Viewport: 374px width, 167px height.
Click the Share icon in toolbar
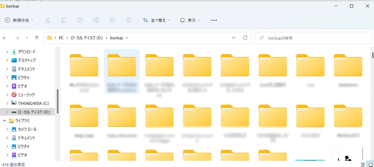[112, 20]
